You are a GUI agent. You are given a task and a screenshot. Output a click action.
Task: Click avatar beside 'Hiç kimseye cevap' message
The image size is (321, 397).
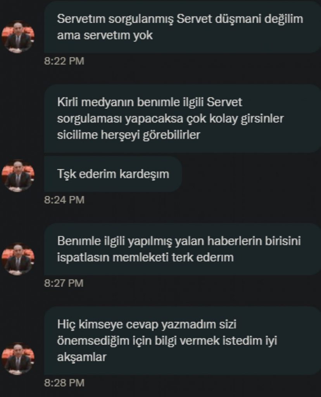pos(18,359)
